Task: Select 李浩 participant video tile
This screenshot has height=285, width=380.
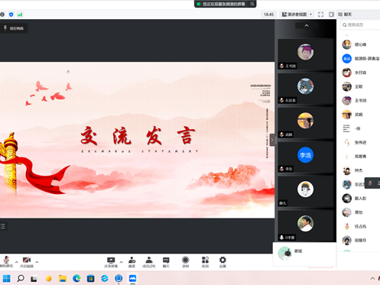Action: (306, 157)
